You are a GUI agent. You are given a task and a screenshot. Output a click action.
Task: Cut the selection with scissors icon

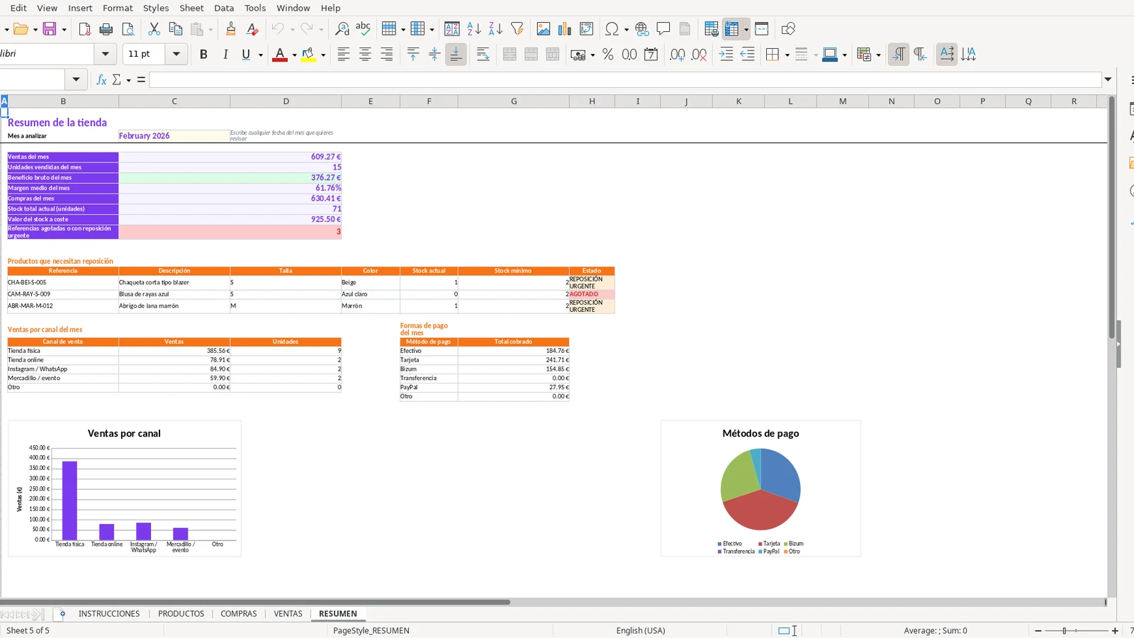[x=154, y=29]
